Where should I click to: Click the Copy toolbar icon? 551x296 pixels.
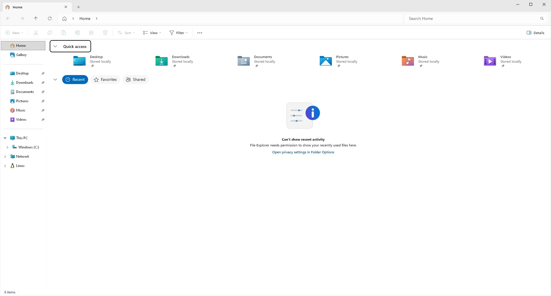point(50,33)
